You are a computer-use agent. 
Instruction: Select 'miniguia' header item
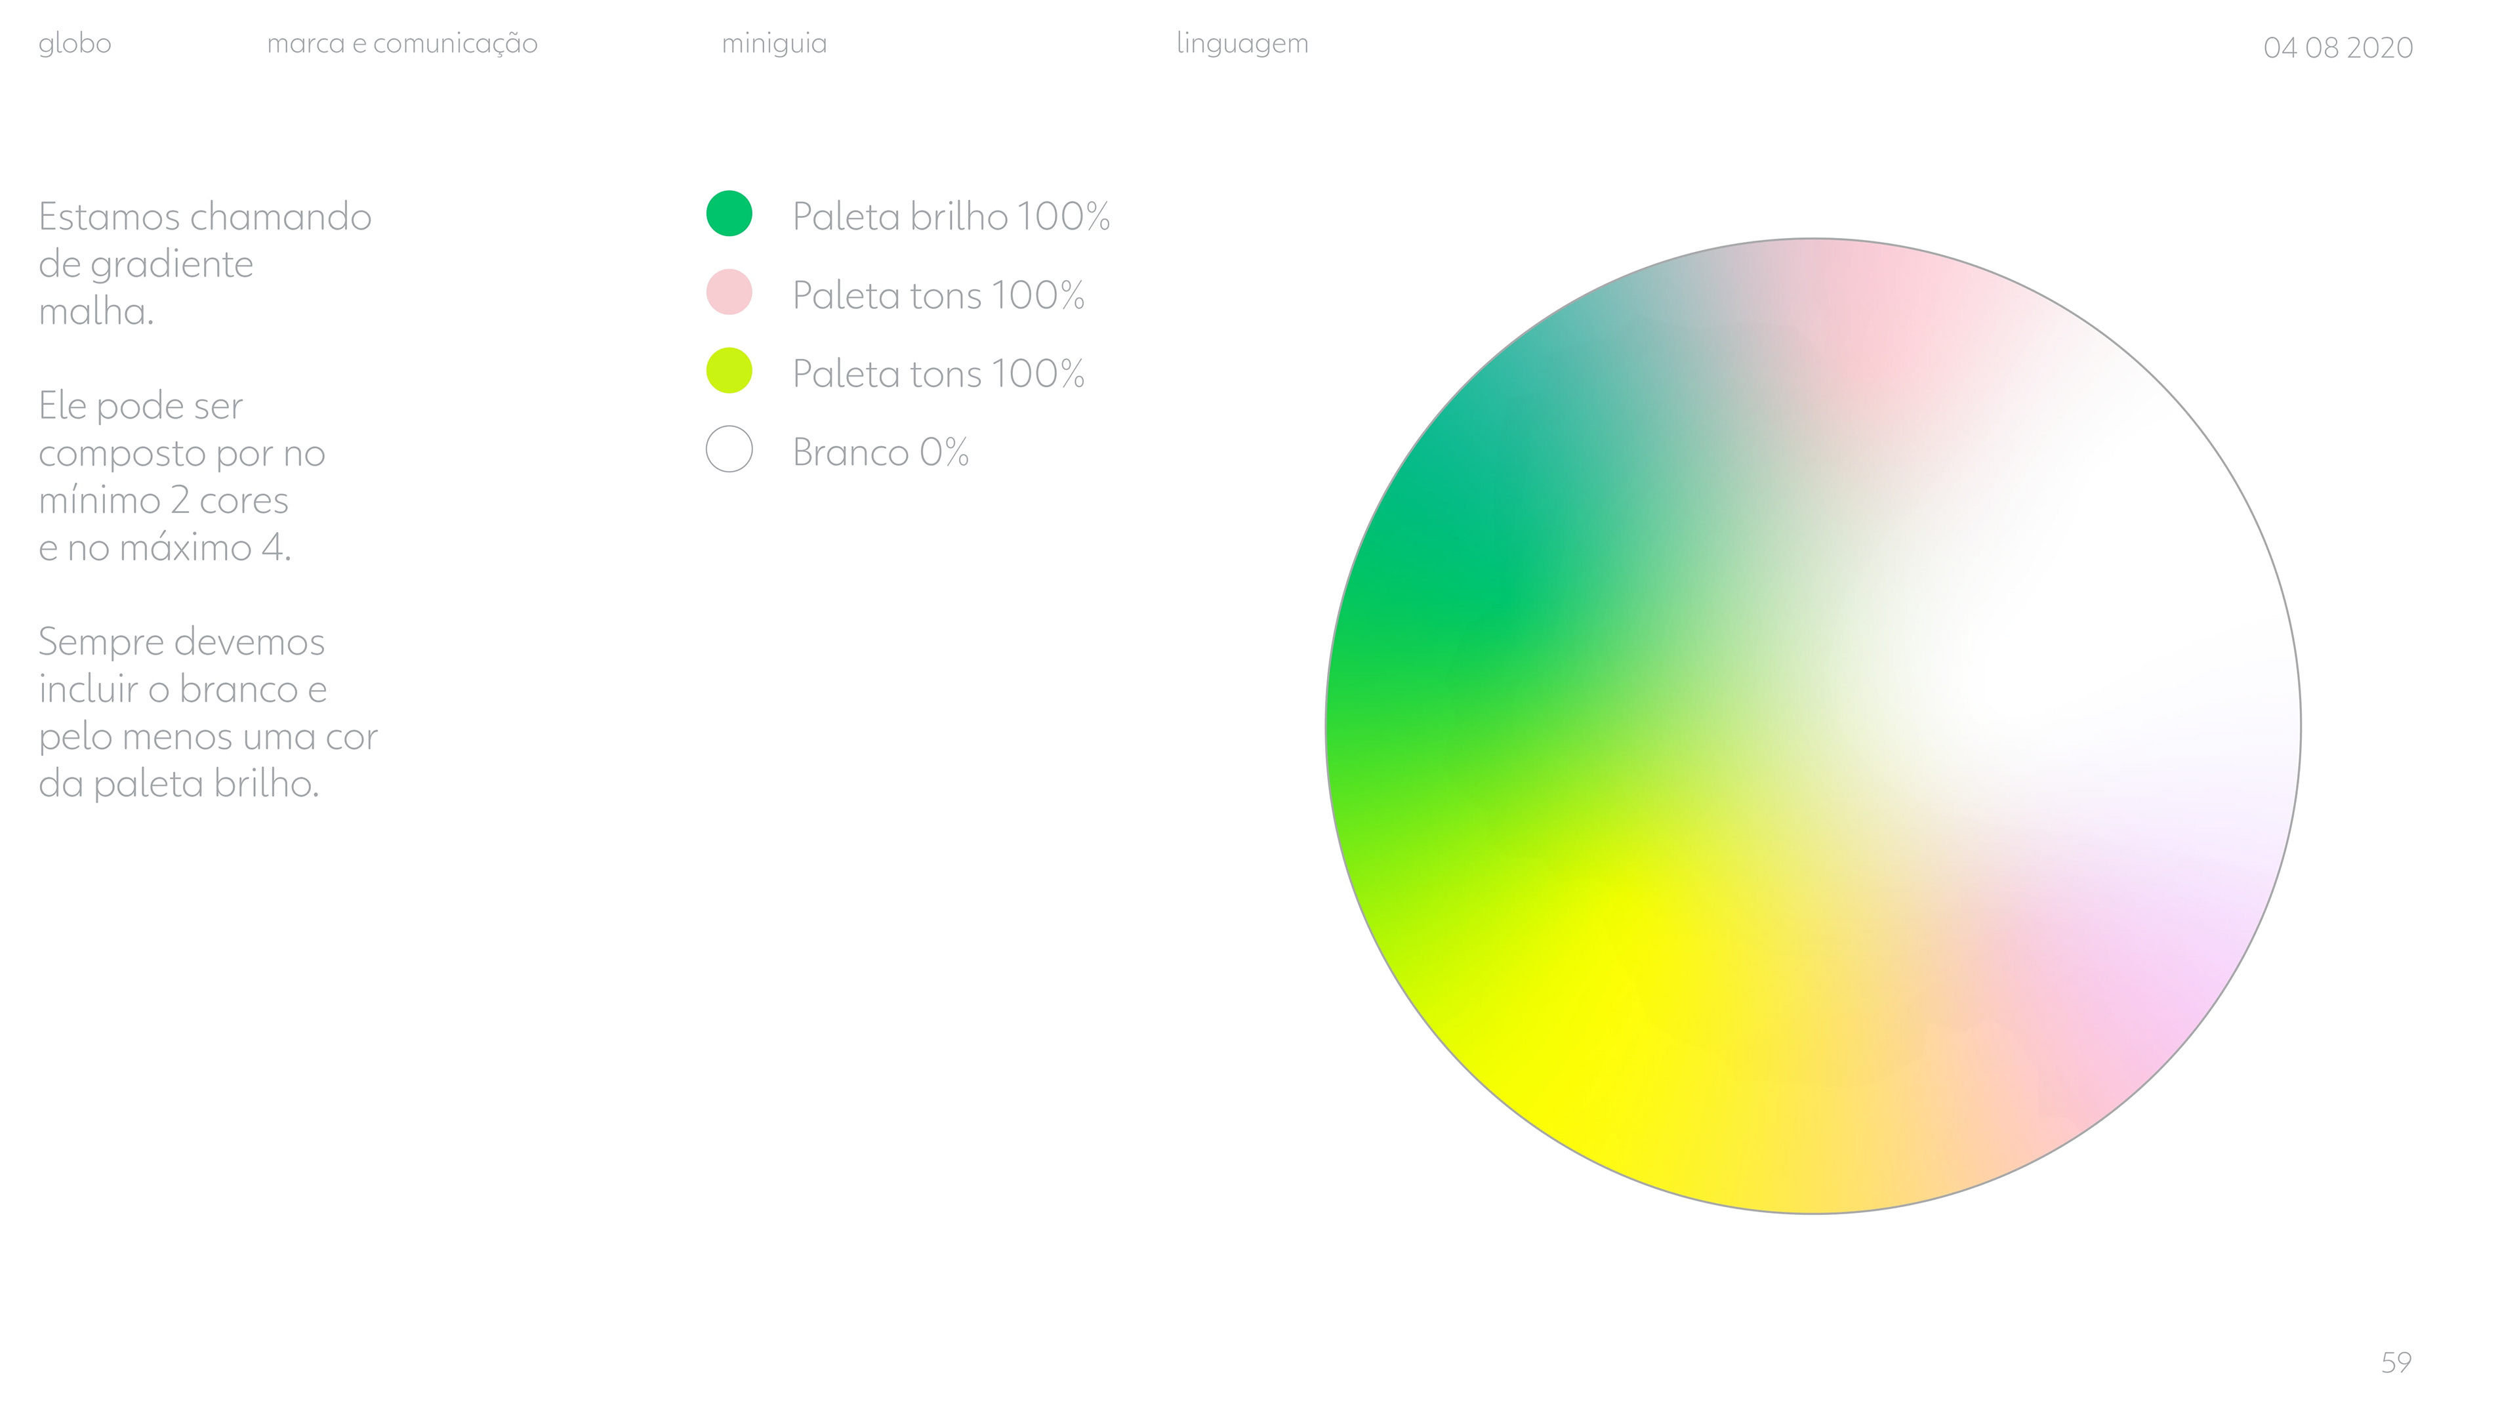point(773,43)
